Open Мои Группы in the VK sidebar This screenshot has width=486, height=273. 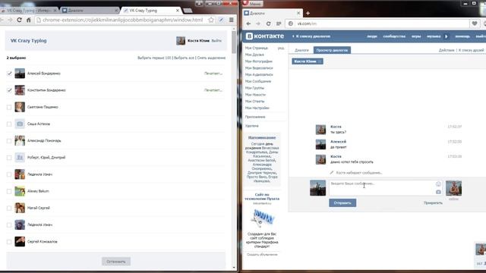pyautogui.click(x=254, y=88)
